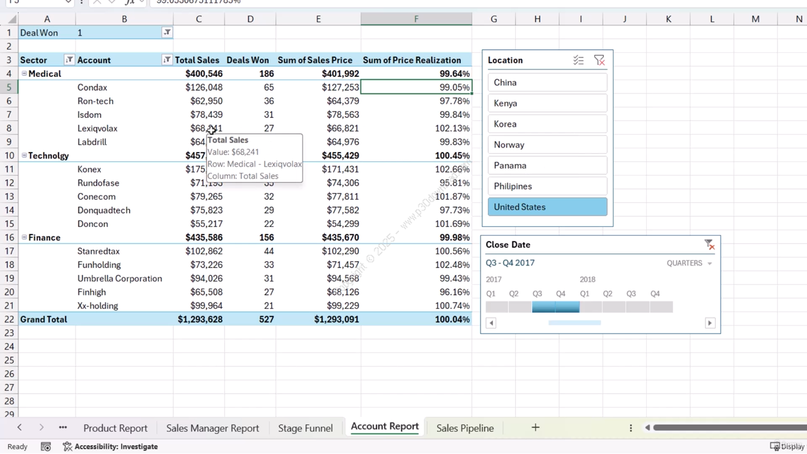Image resolution: width=807 pixels, height=454 pixels.
Task: Click 2018 Q2 timeline segment
Action: (614, 307)
